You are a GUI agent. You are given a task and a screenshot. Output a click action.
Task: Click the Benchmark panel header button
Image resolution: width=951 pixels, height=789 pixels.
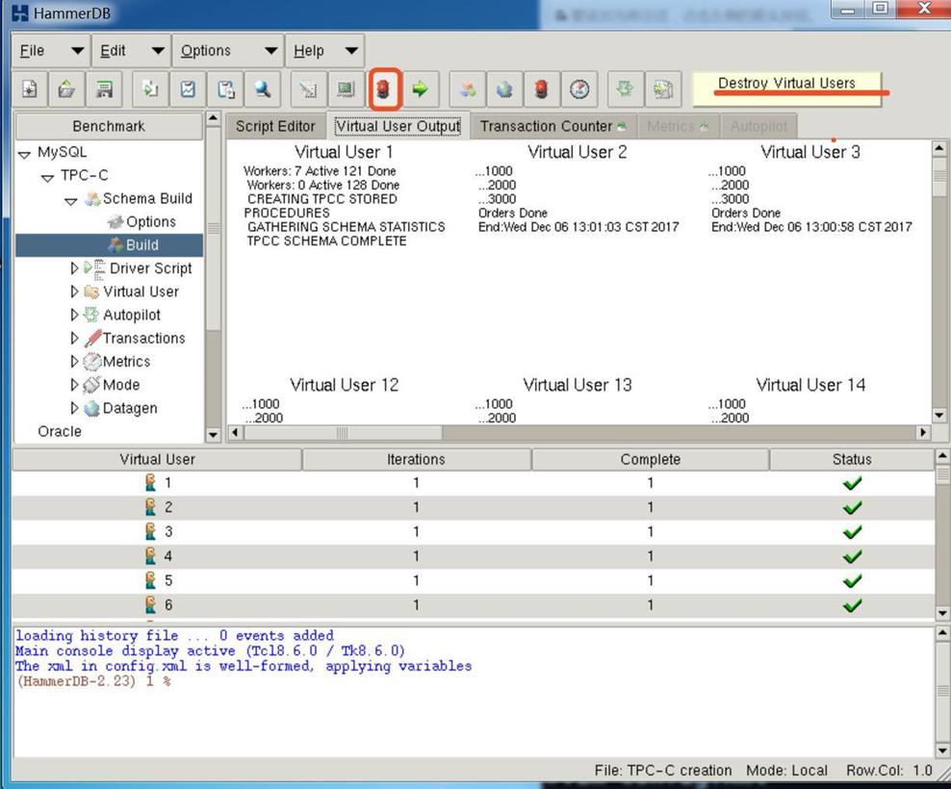109,126
